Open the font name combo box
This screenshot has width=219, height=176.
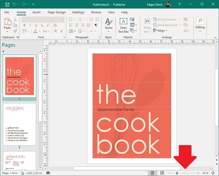coord(38,20)
